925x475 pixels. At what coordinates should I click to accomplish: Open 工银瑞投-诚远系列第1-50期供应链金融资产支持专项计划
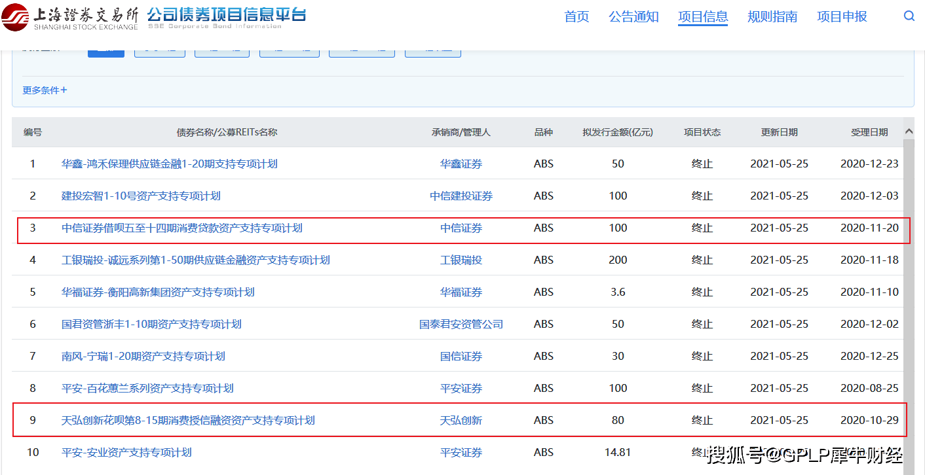coord(196,260)
